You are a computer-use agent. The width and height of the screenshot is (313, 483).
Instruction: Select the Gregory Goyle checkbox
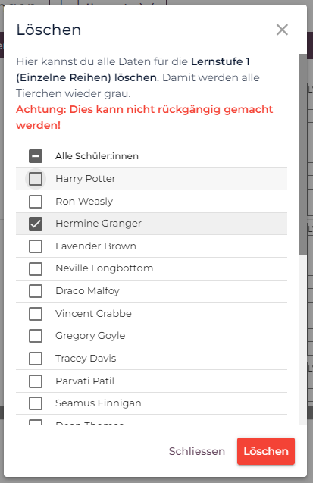tap(36, 336)
